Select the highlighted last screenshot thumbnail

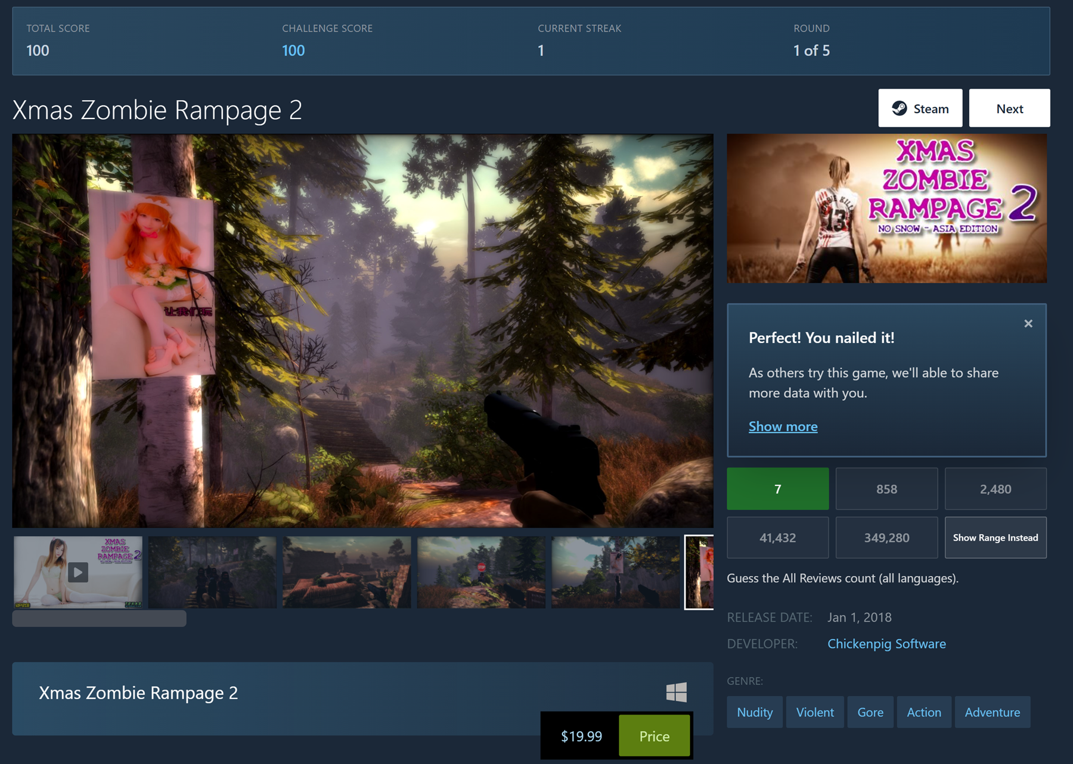pos(699,572)
